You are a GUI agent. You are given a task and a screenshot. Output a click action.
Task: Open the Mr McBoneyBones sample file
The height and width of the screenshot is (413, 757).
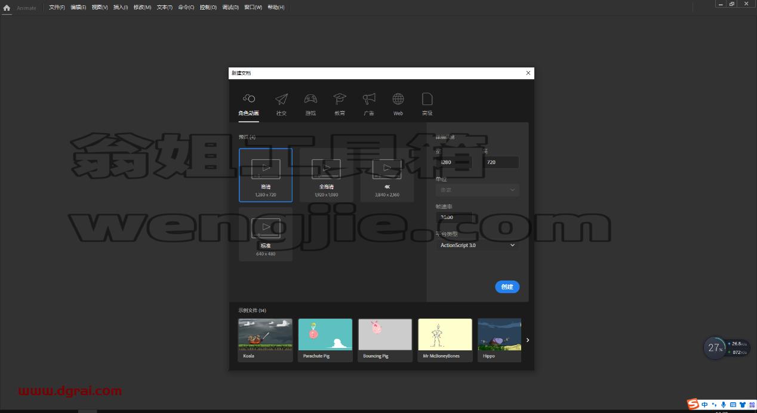point(445,340)
